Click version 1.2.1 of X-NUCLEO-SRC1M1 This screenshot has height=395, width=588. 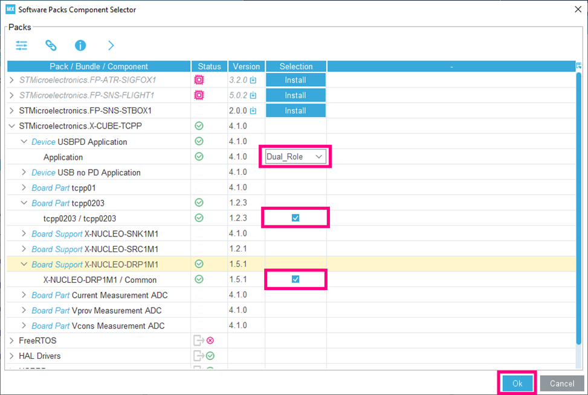(x=238, y=248)
